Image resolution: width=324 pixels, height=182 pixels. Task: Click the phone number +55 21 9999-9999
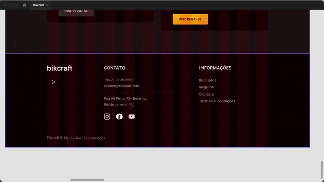pos(118,80)
